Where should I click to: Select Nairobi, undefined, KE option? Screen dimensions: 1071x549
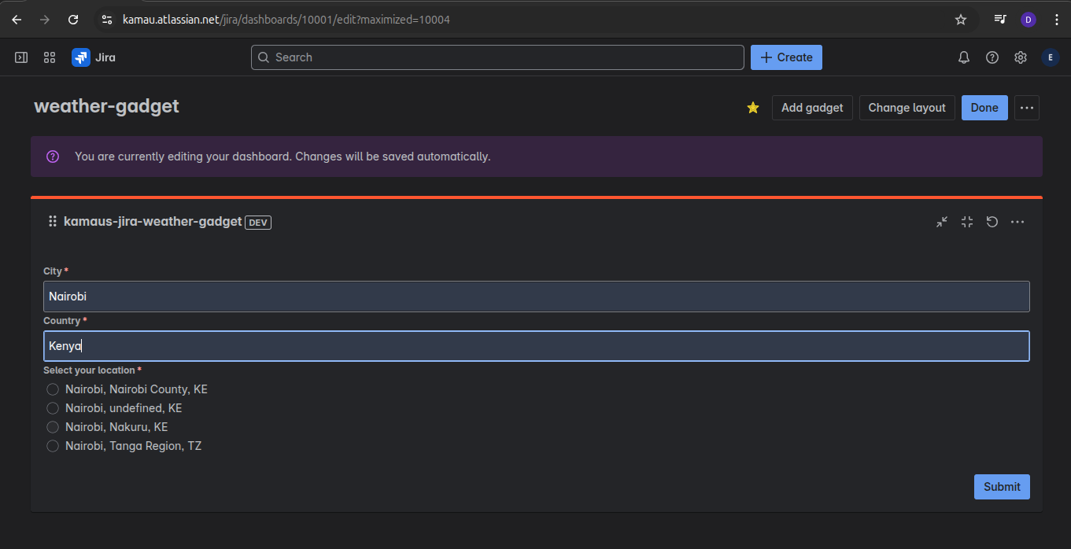click(53, 408)
